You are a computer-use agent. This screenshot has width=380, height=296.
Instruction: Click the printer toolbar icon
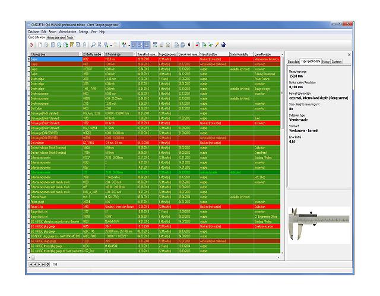(167, 45)
